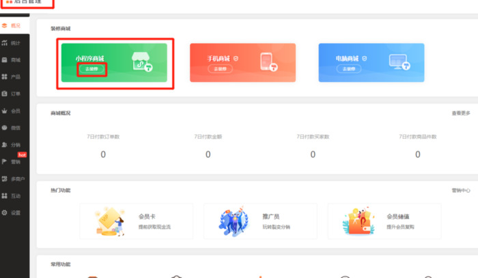Open the 统计 statistics chart icon
Image resolution: width=478 pixels, height=278 pixels.
tap(4, 43)
